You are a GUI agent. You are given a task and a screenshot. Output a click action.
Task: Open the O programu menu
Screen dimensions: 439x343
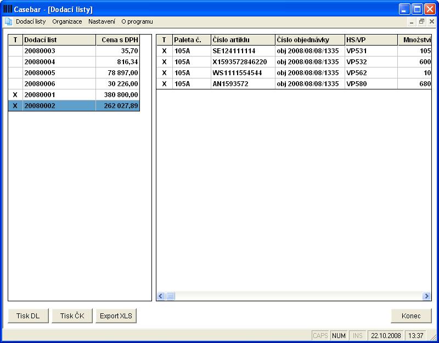click(x=137, y=21)
